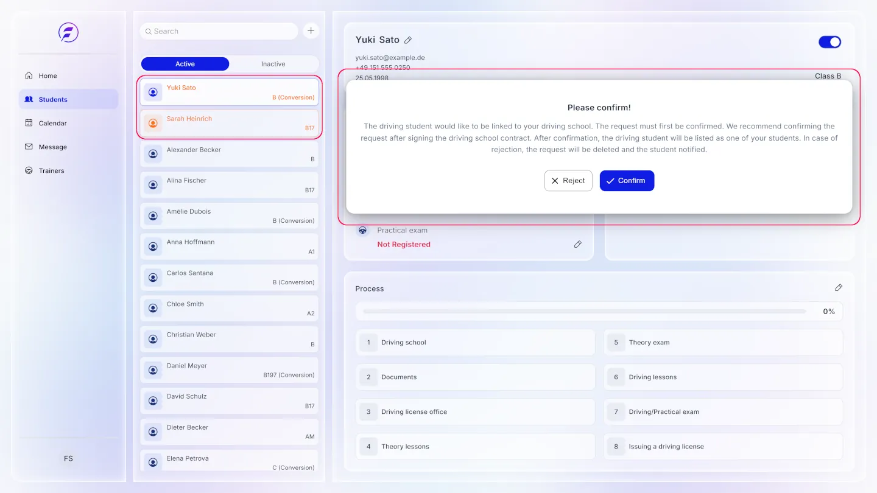Click the steering wheel Practical exam icon
The image size is (877, 493).
pos(362,231)
